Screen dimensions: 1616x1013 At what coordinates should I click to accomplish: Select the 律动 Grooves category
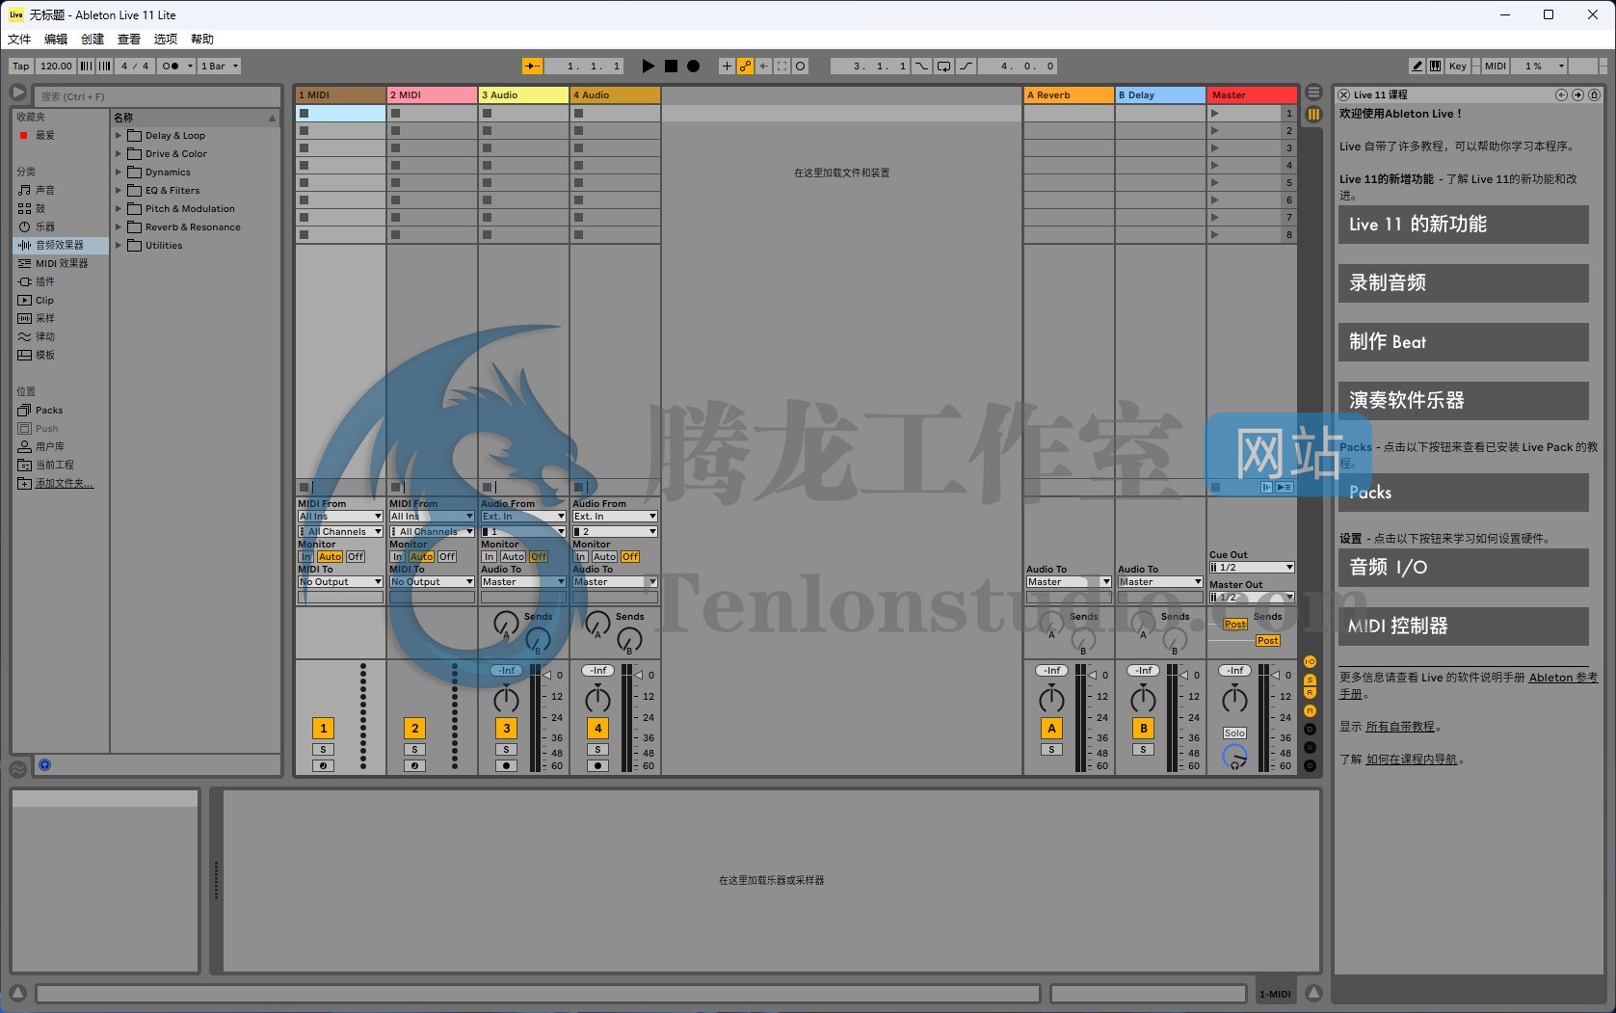click(x=45, y=336)
